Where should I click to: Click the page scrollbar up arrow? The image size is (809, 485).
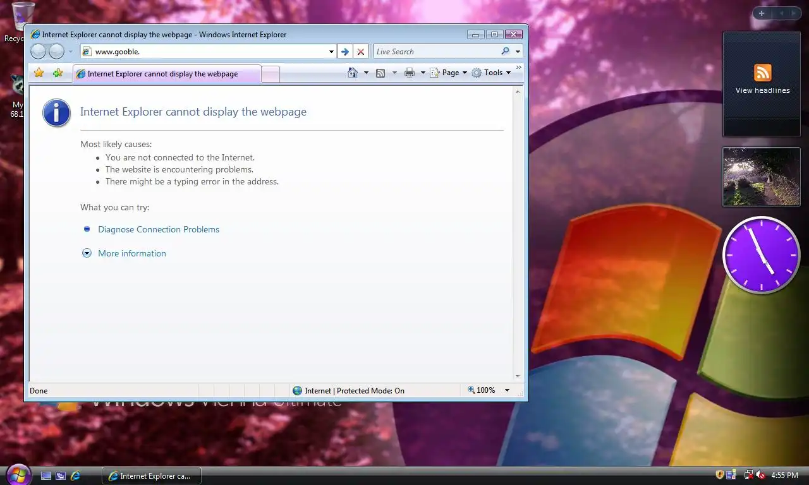518,92
